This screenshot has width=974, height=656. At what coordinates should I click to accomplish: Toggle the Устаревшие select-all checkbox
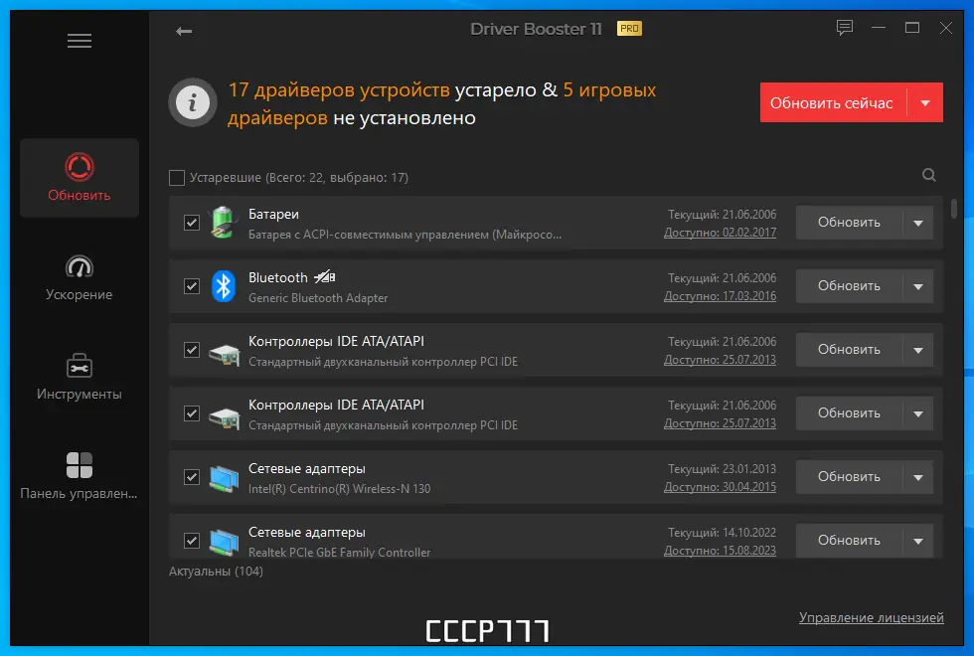point(177,178)
